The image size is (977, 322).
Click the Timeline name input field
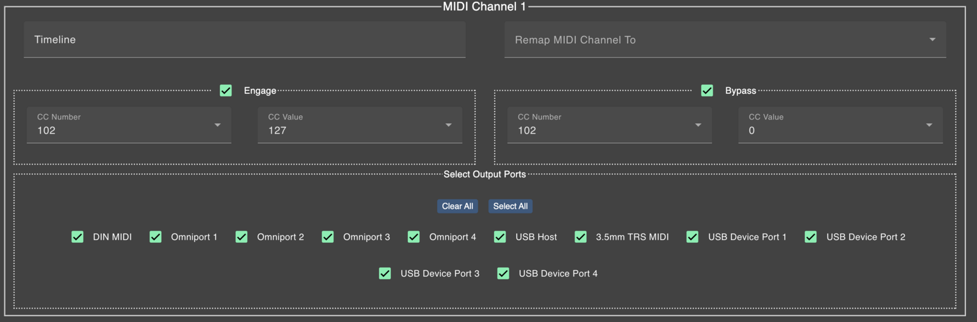tap(244, 40)
